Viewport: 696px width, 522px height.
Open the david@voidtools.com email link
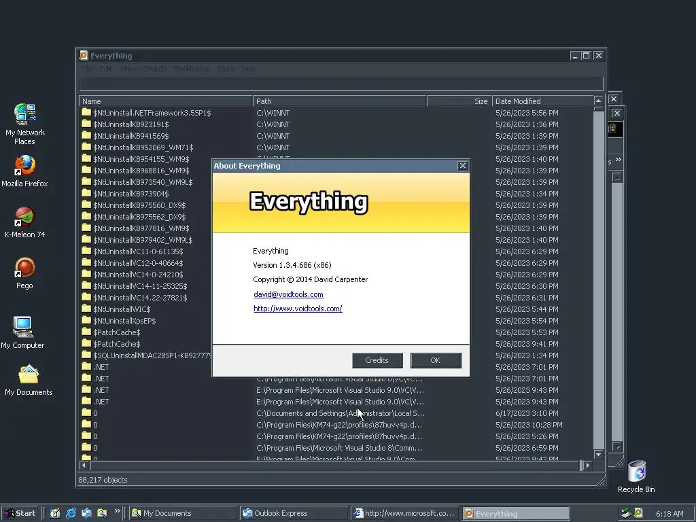(x=288, y=294)
